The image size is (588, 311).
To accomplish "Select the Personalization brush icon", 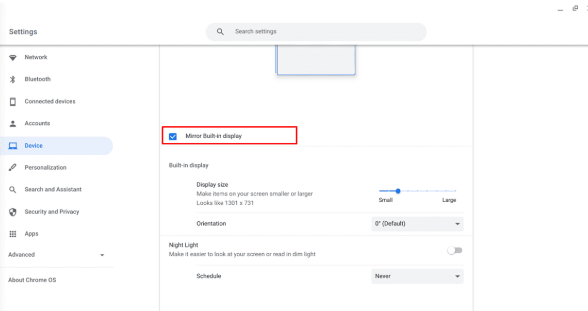I will pos(13,167).
